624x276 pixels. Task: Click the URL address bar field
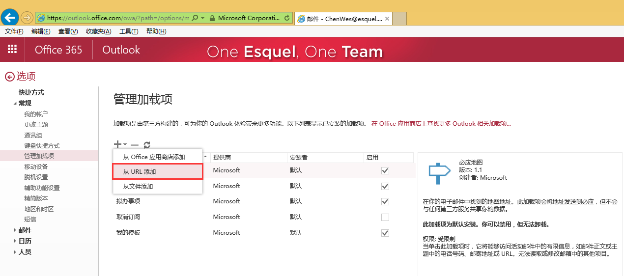tap(118, 18)
